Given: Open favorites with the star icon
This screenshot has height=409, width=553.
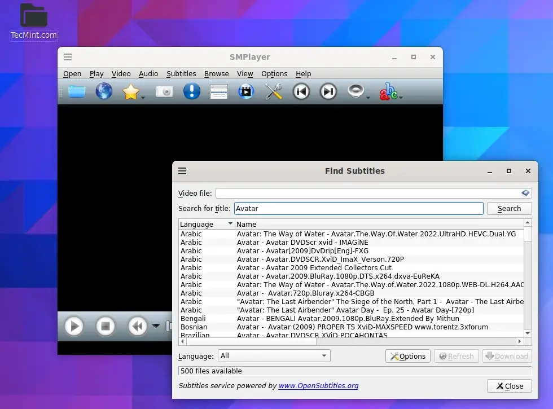Looking at the screenshot, I should pos(130,91).
